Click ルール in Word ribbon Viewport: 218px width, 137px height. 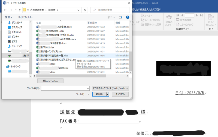[147, 16]
